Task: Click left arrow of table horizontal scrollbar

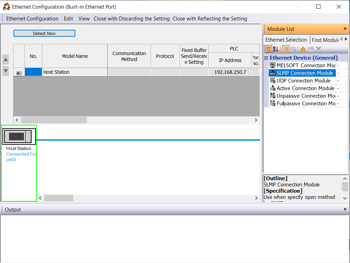Action: coord(17,120)
